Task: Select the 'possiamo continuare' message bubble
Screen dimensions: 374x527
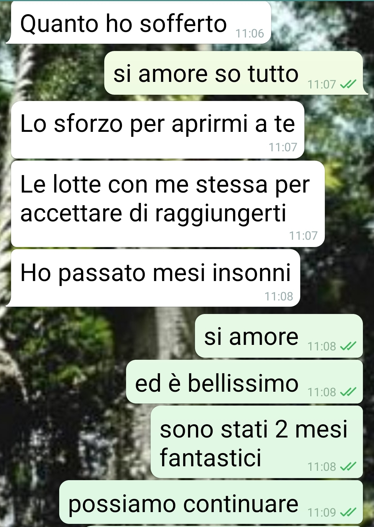Action: (211, 502)
